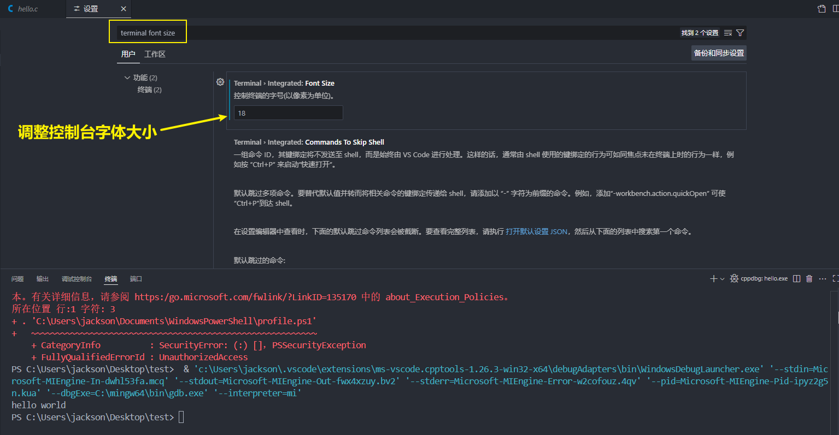The height and width of the screenshot is (435, 839).
Task: Click 备份和同步设置 button
Action: coord(719,53)
